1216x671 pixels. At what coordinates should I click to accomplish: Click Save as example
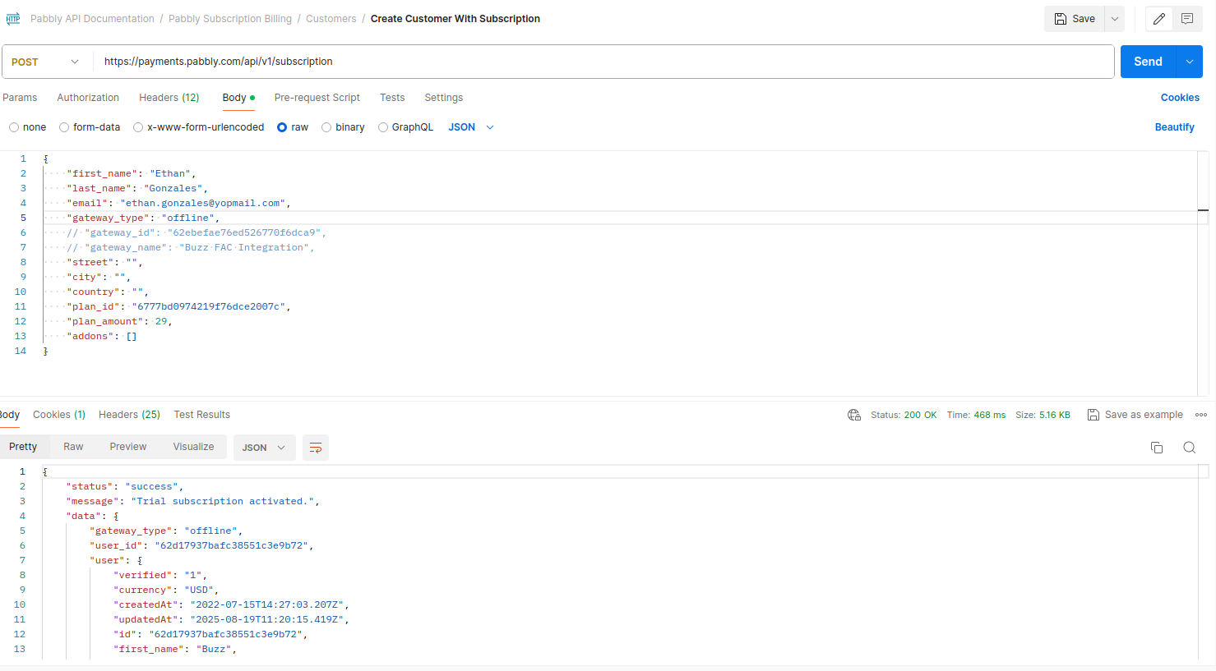click(x=1144, y=415)
